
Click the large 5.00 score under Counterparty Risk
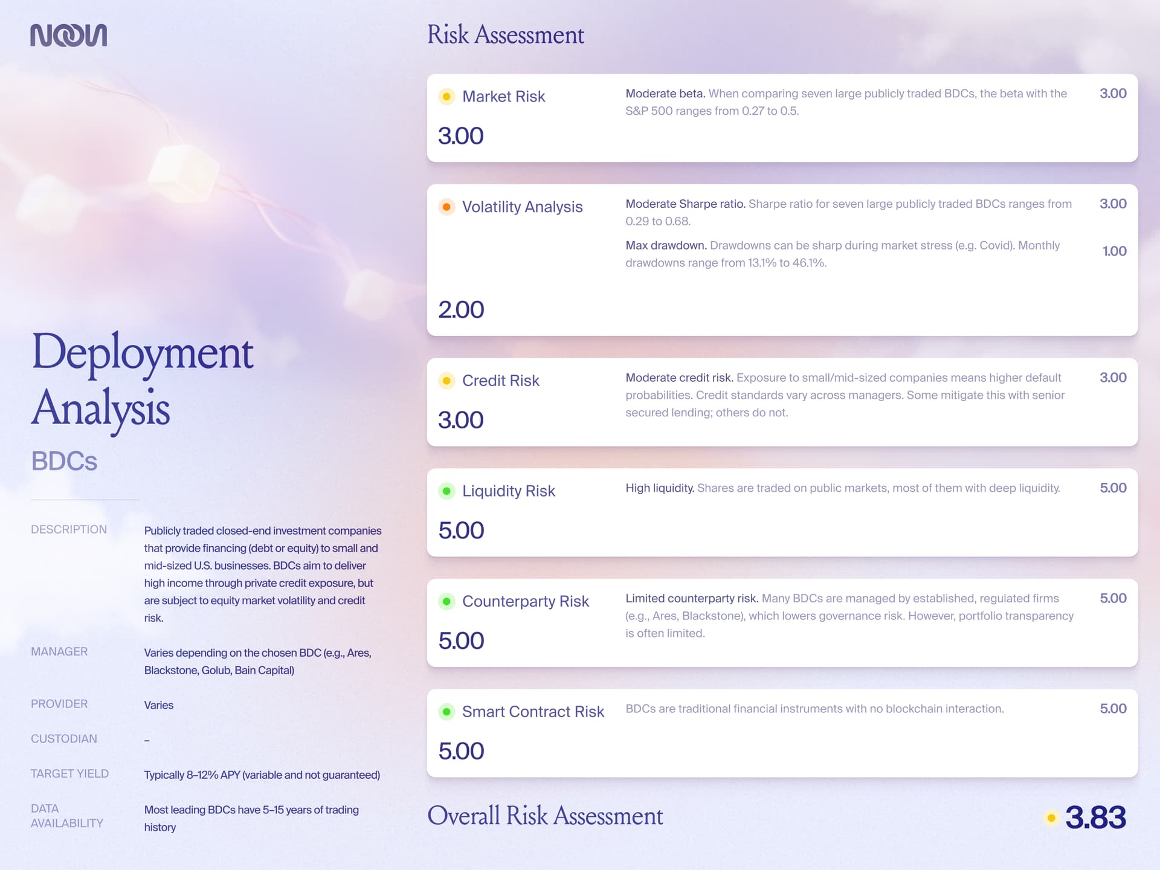(x=461, y=641)
